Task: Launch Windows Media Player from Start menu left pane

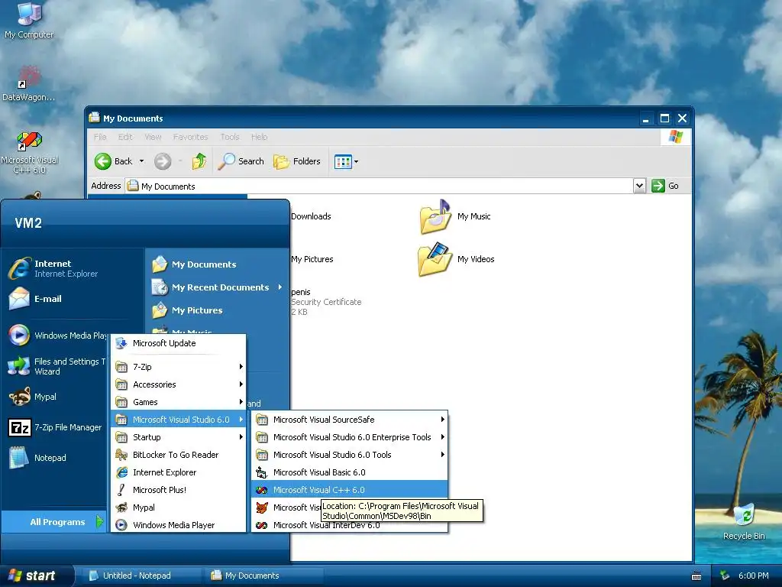Action: click(x=57, y=336)
